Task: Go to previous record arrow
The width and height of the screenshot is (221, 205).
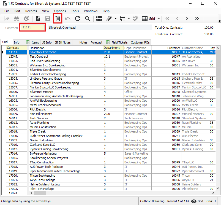Action: (177, 18)
